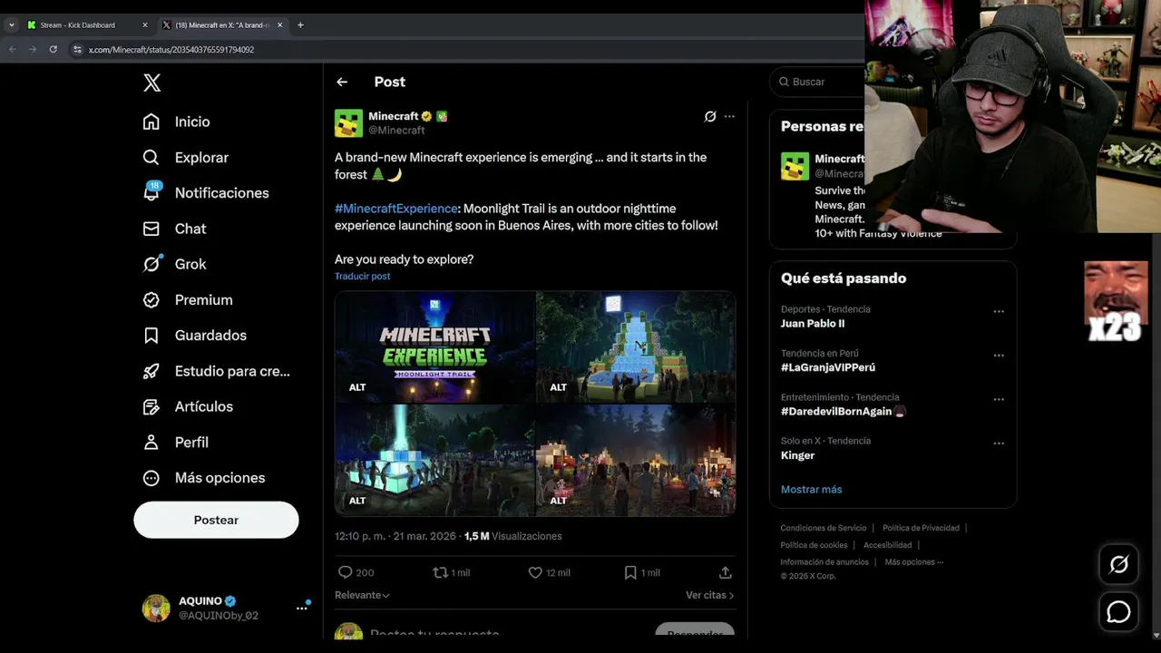The image size is (1161, 653).
Task: Close the Kick Dashboard tab
Action: [x=145, y=25]
